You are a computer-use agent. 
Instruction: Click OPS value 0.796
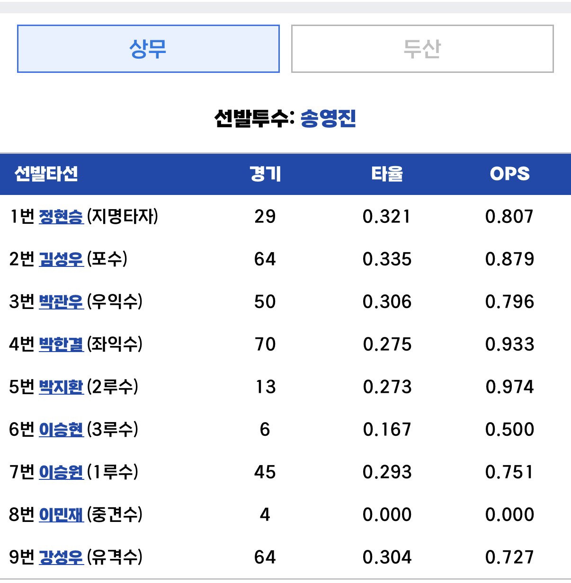[510, 301]
